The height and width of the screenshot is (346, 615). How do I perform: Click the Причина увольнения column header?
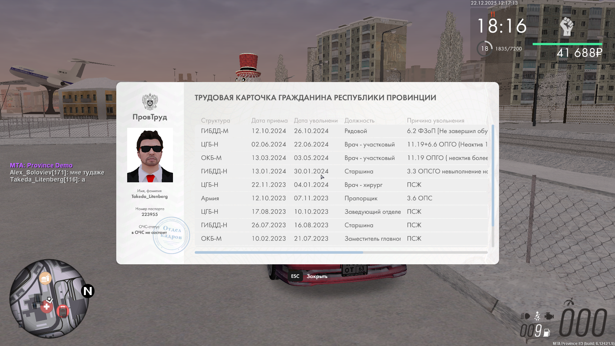coord(436,120)
